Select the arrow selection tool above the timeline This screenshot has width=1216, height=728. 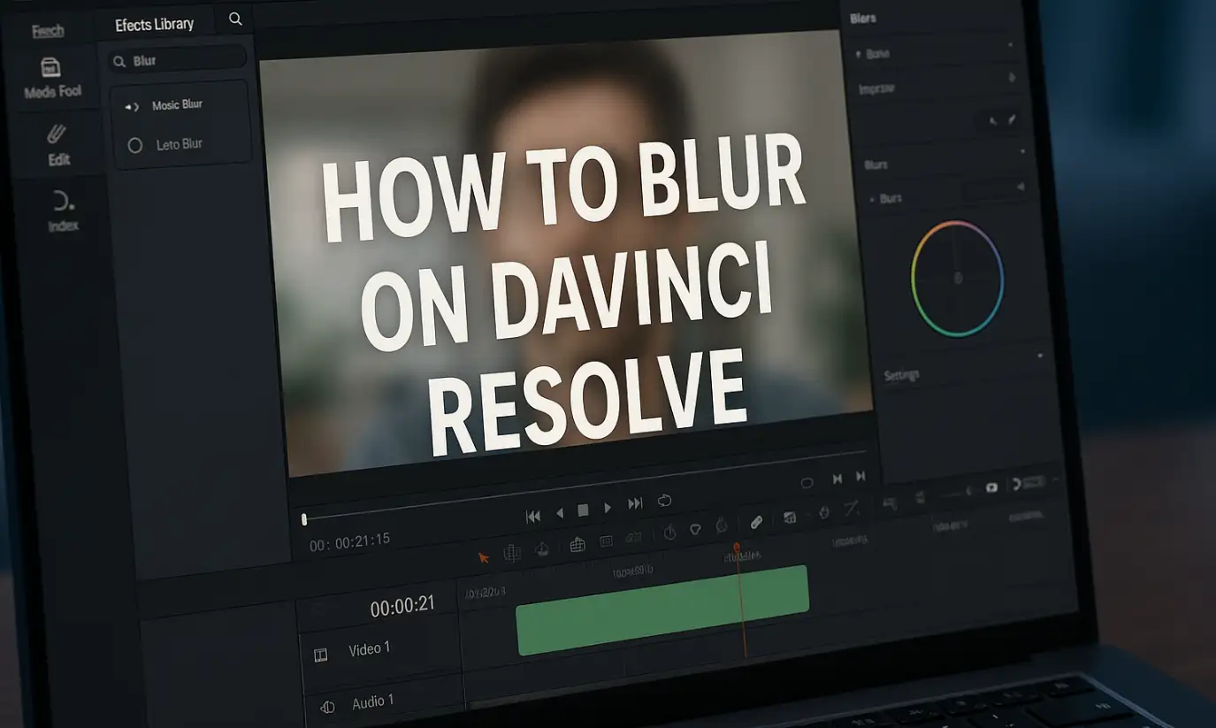[x=484, y=556]
